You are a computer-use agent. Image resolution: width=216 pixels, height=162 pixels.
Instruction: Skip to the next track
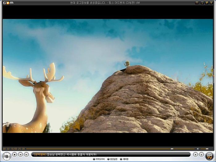coord(26,155)
